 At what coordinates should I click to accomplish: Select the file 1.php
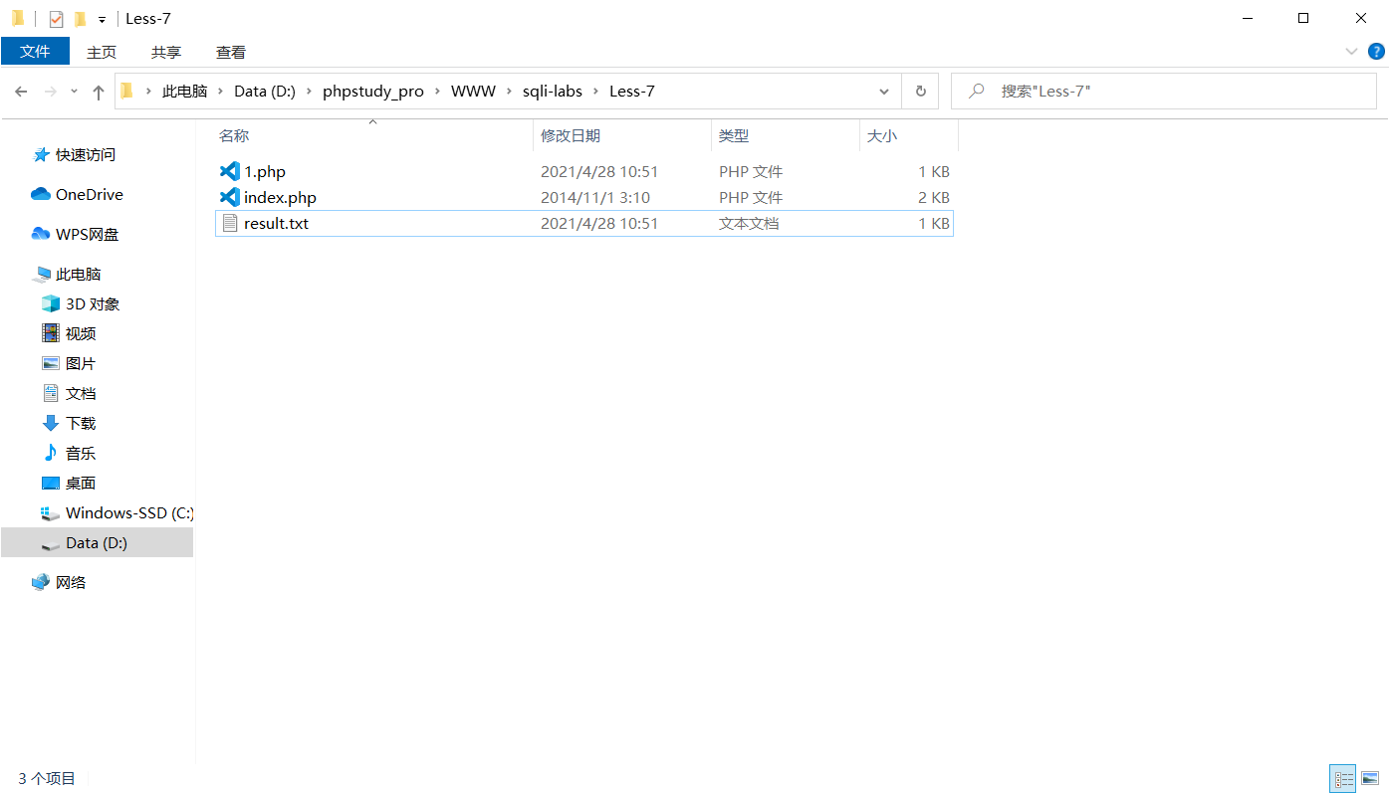pyautogui.click(x=265, y=171)
